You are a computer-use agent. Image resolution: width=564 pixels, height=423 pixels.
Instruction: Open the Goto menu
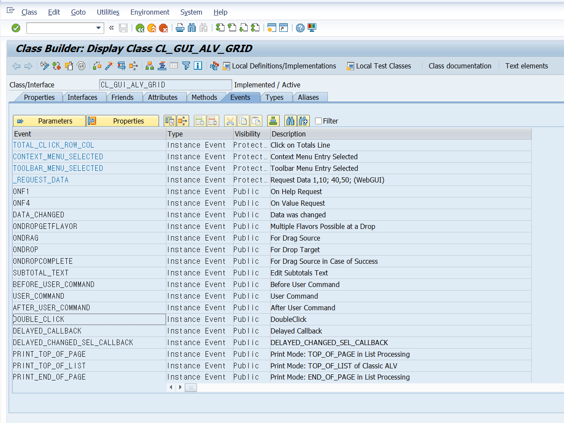click(78, 12)
